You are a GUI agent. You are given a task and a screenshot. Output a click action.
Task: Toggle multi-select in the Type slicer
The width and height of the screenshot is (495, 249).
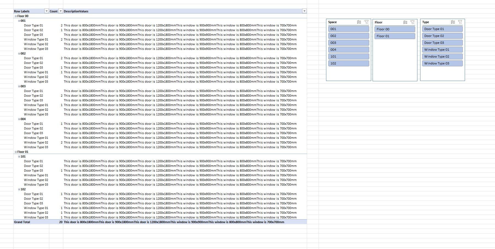pos(453,22)
